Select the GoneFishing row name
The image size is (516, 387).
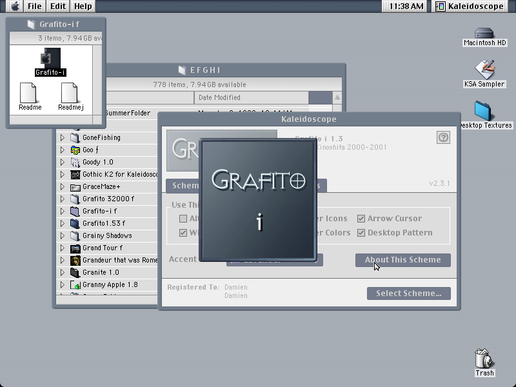pos(101,137)
